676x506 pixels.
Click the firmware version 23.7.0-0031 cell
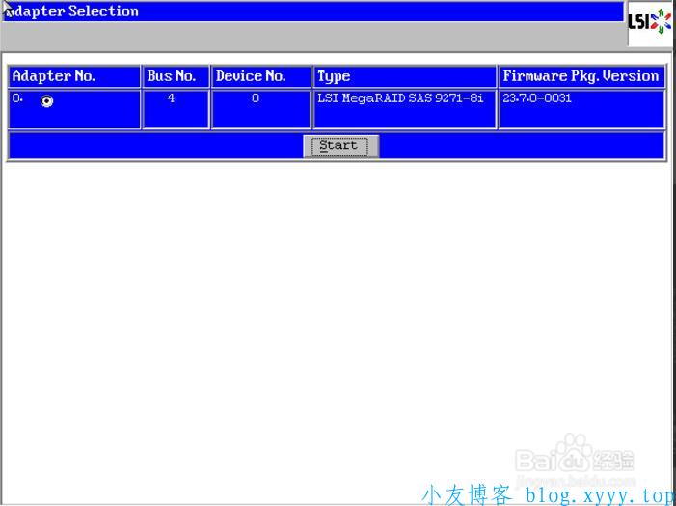(537, 98)
